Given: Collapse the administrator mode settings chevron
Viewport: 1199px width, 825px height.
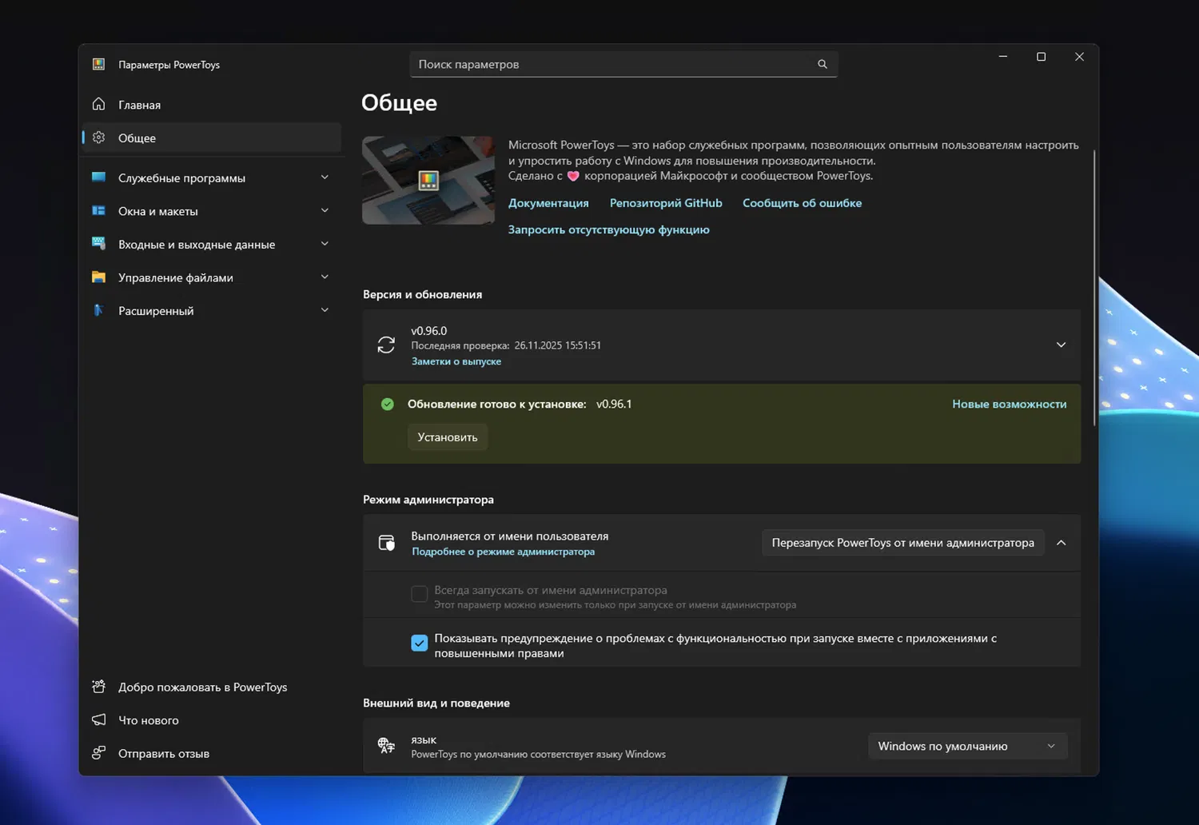Looking at the screenshot, I should [1061, 543].
